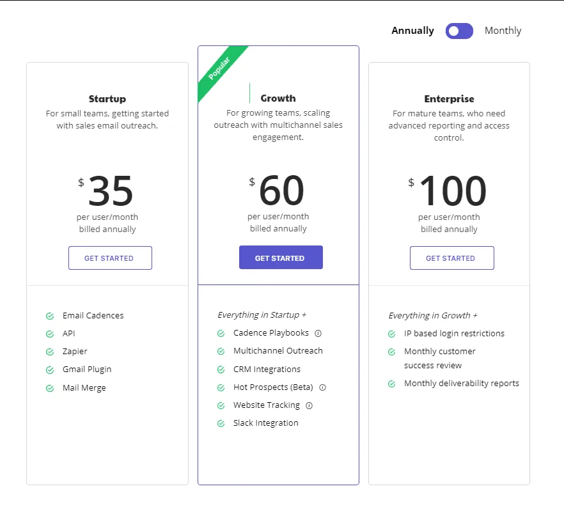Click info icon next to Website Tracking
This screenshot has width=564, height=514.
tap(309, 405)
